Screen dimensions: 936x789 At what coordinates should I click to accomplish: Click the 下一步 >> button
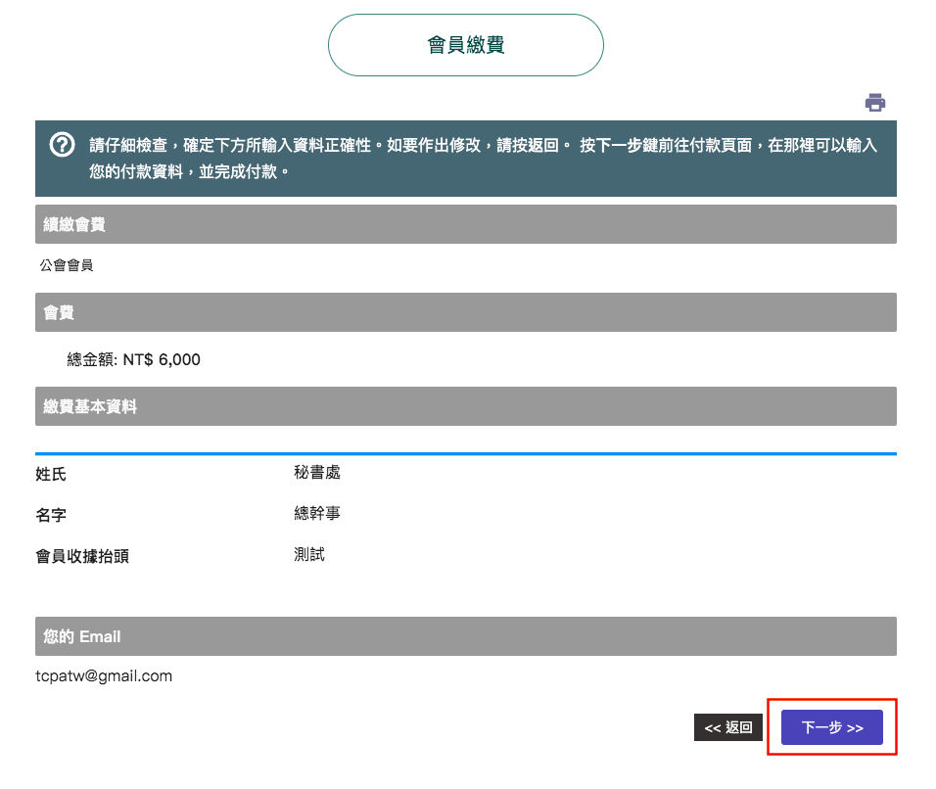click(831, 727)
